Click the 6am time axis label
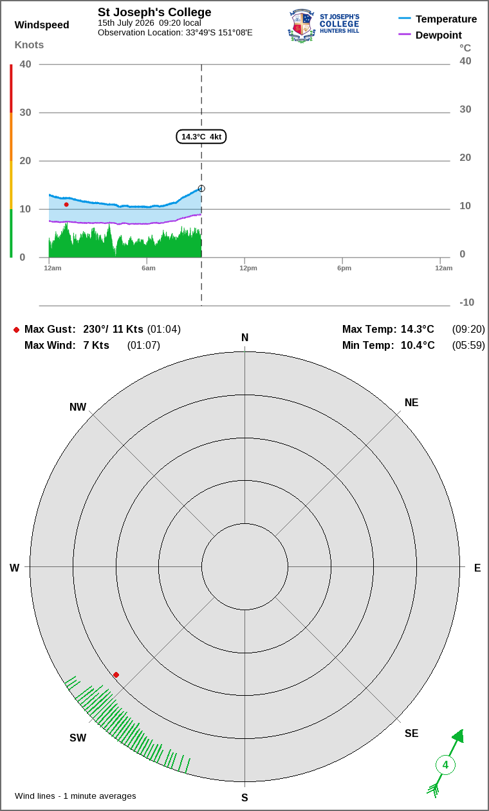This screenshot has height=811, width=489. click(x=149, y=268)
